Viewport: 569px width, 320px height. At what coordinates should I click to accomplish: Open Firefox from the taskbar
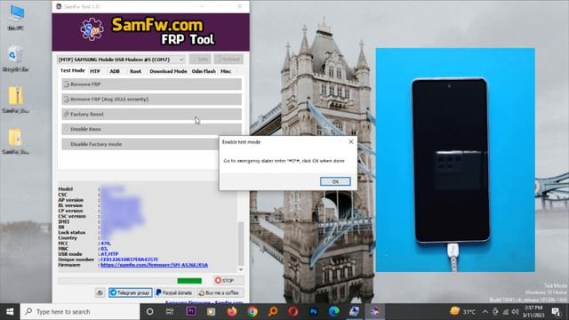(232, 311)
